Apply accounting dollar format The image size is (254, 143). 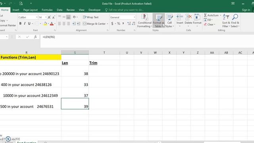tap(112, 24)
